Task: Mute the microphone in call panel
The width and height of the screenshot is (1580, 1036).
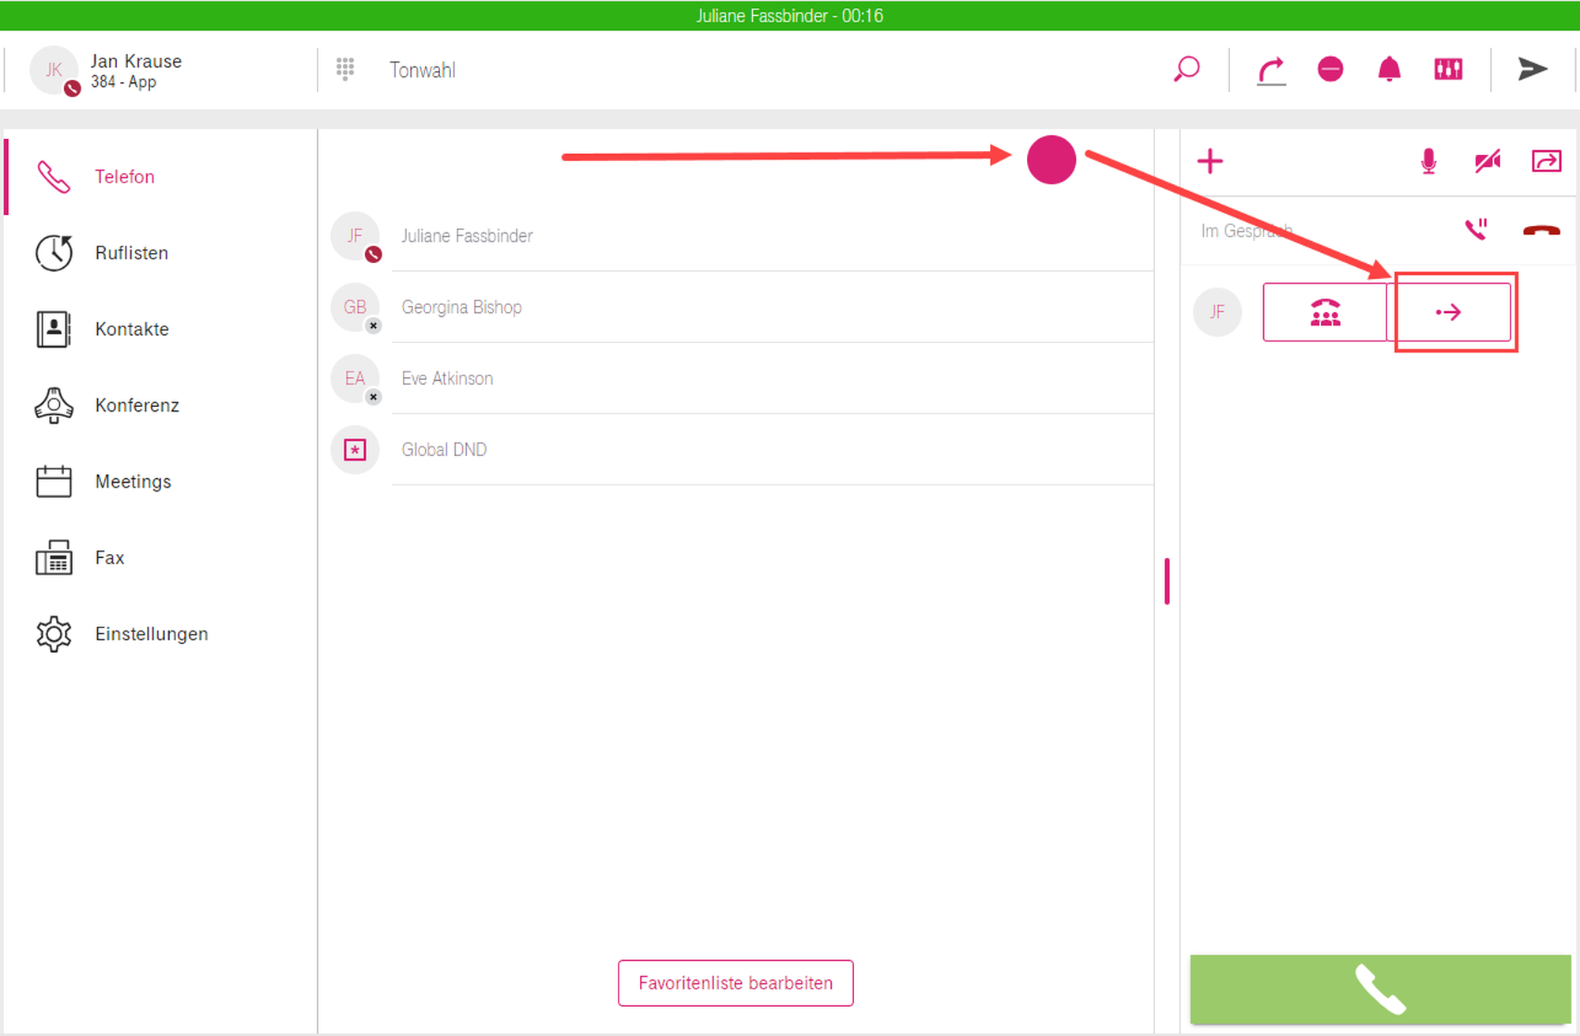Action: tap(1428, 161)
